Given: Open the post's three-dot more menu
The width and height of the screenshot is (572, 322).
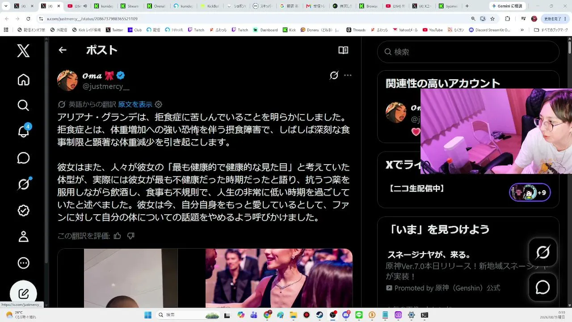Looking at the screenshot, I should 348,75.
